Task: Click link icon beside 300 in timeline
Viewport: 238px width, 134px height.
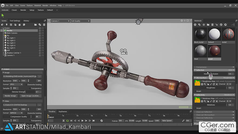Action: click(x=183, y=121)
